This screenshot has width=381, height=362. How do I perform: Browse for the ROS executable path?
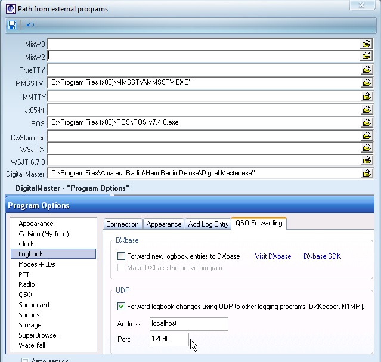tap(366, 122)
